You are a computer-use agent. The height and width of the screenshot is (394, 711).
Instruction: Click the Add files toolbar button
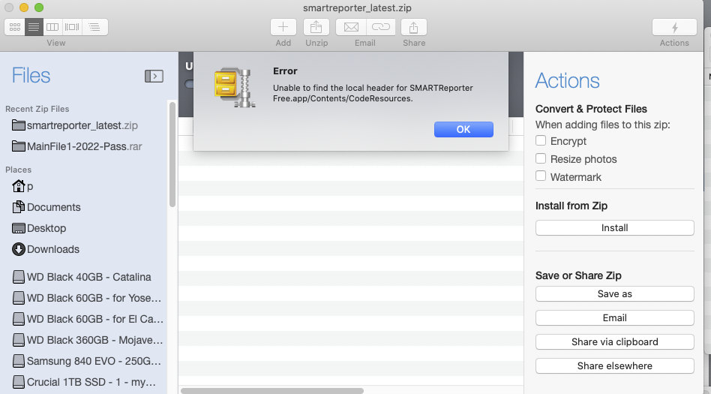coord(283,27)
